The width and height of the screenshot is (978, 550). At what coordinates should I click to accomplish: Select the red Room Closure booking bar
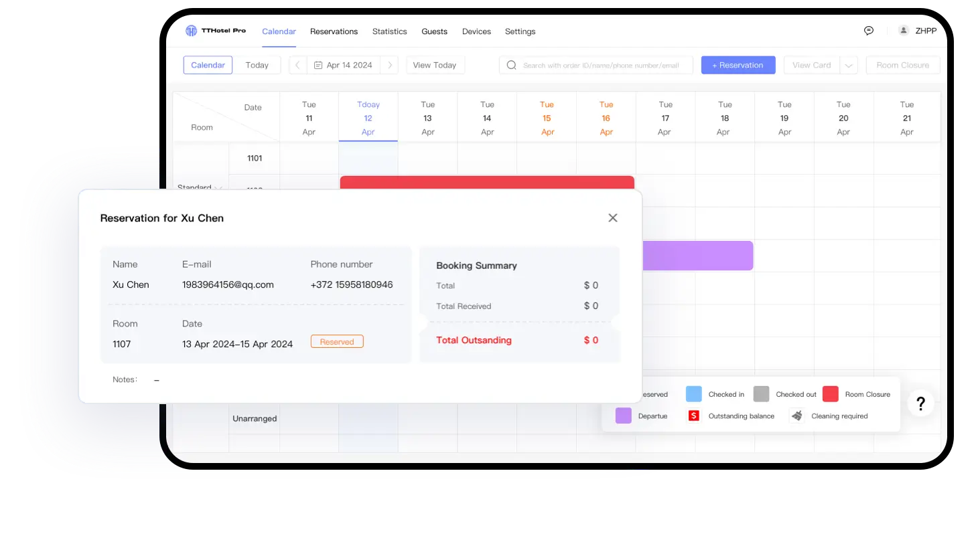click(487, 183)
